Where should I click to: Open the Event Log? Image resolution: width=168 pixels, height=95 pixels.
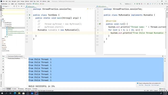point(162,89)
